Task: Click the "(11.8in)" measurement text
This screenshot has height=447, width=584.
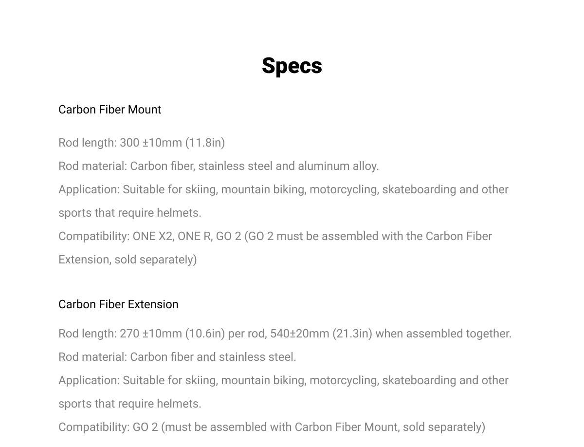Action: (x=205, y=143)
